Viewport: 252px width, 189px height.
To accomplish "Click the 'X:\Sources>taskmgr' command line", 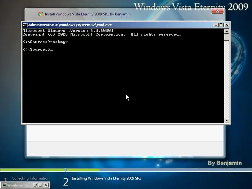I will (45, 42).
